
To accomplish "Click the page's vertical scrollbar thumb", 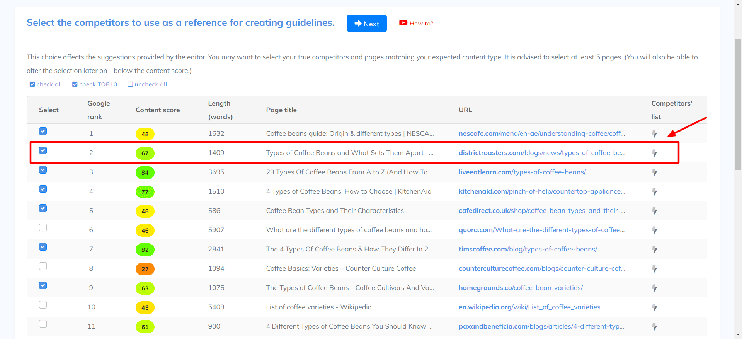I will [x=738, y=104].
